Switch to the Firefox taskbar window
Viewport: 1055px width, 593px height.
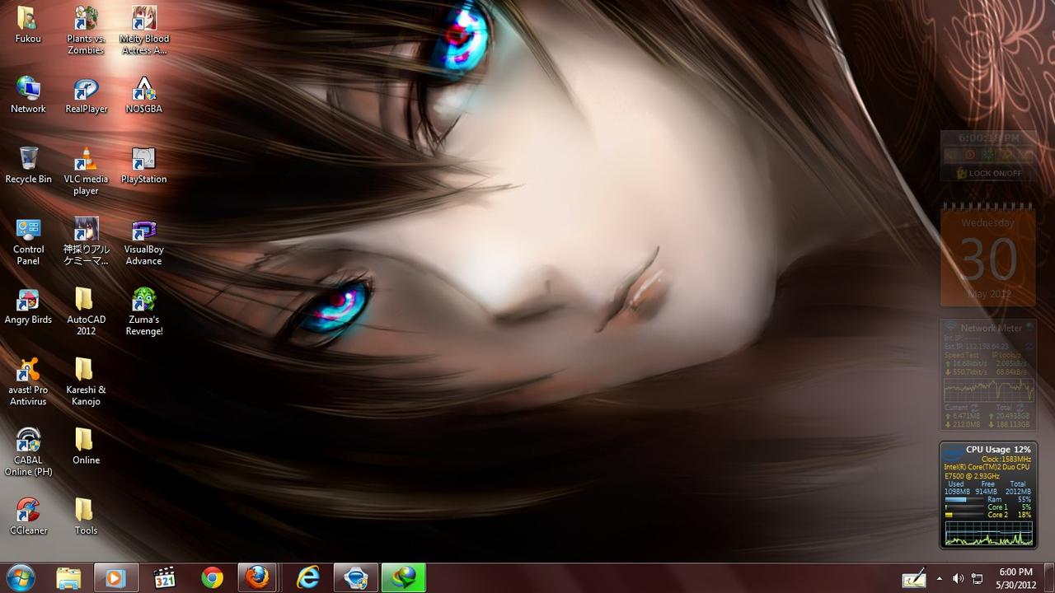tap(259, 578)
